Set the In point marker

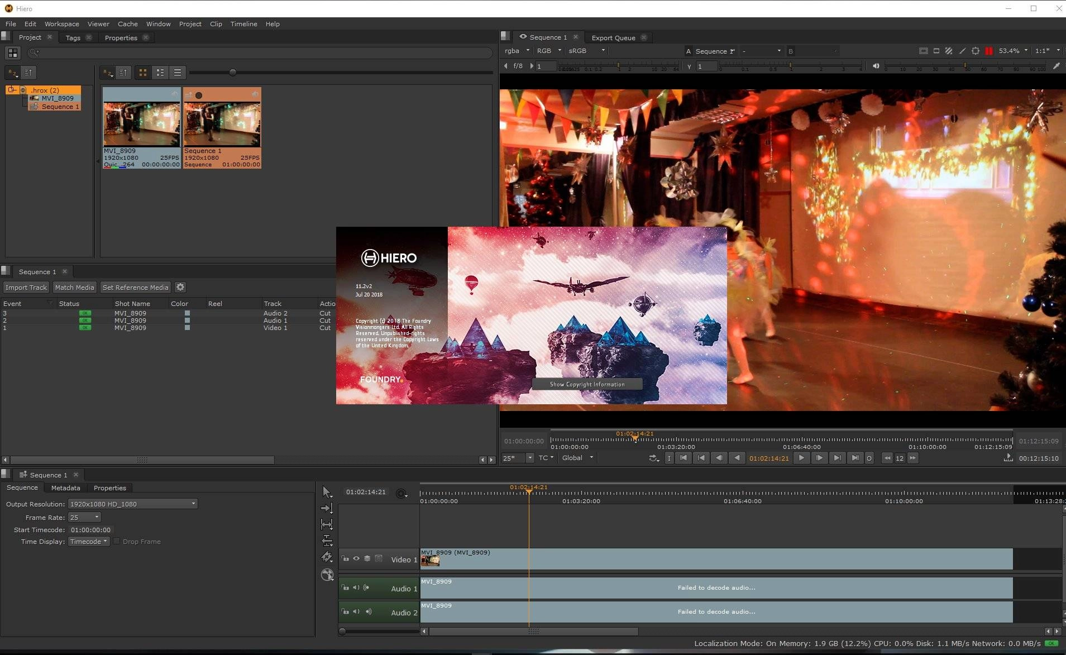pos(669,458)
